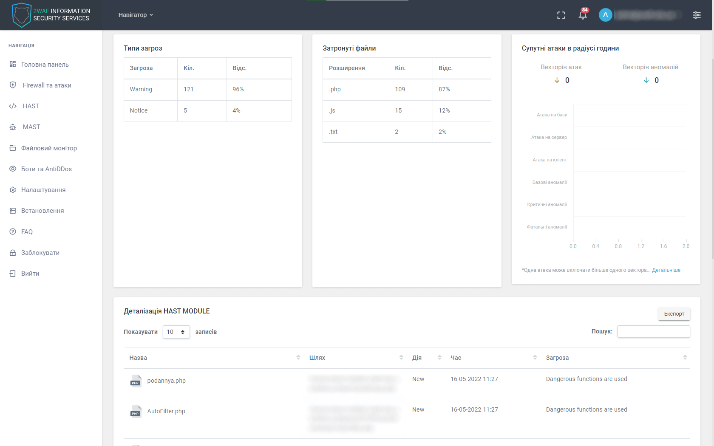Open the Навігатор dropdown
This screenshot has width=714, height=446.
point(135,14)
